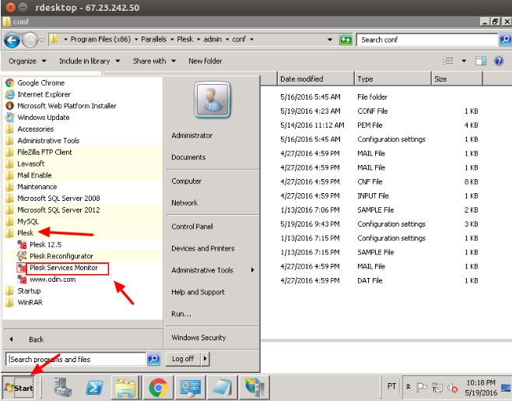Click the search magnifier in Explorer

(x=505, y=40)
